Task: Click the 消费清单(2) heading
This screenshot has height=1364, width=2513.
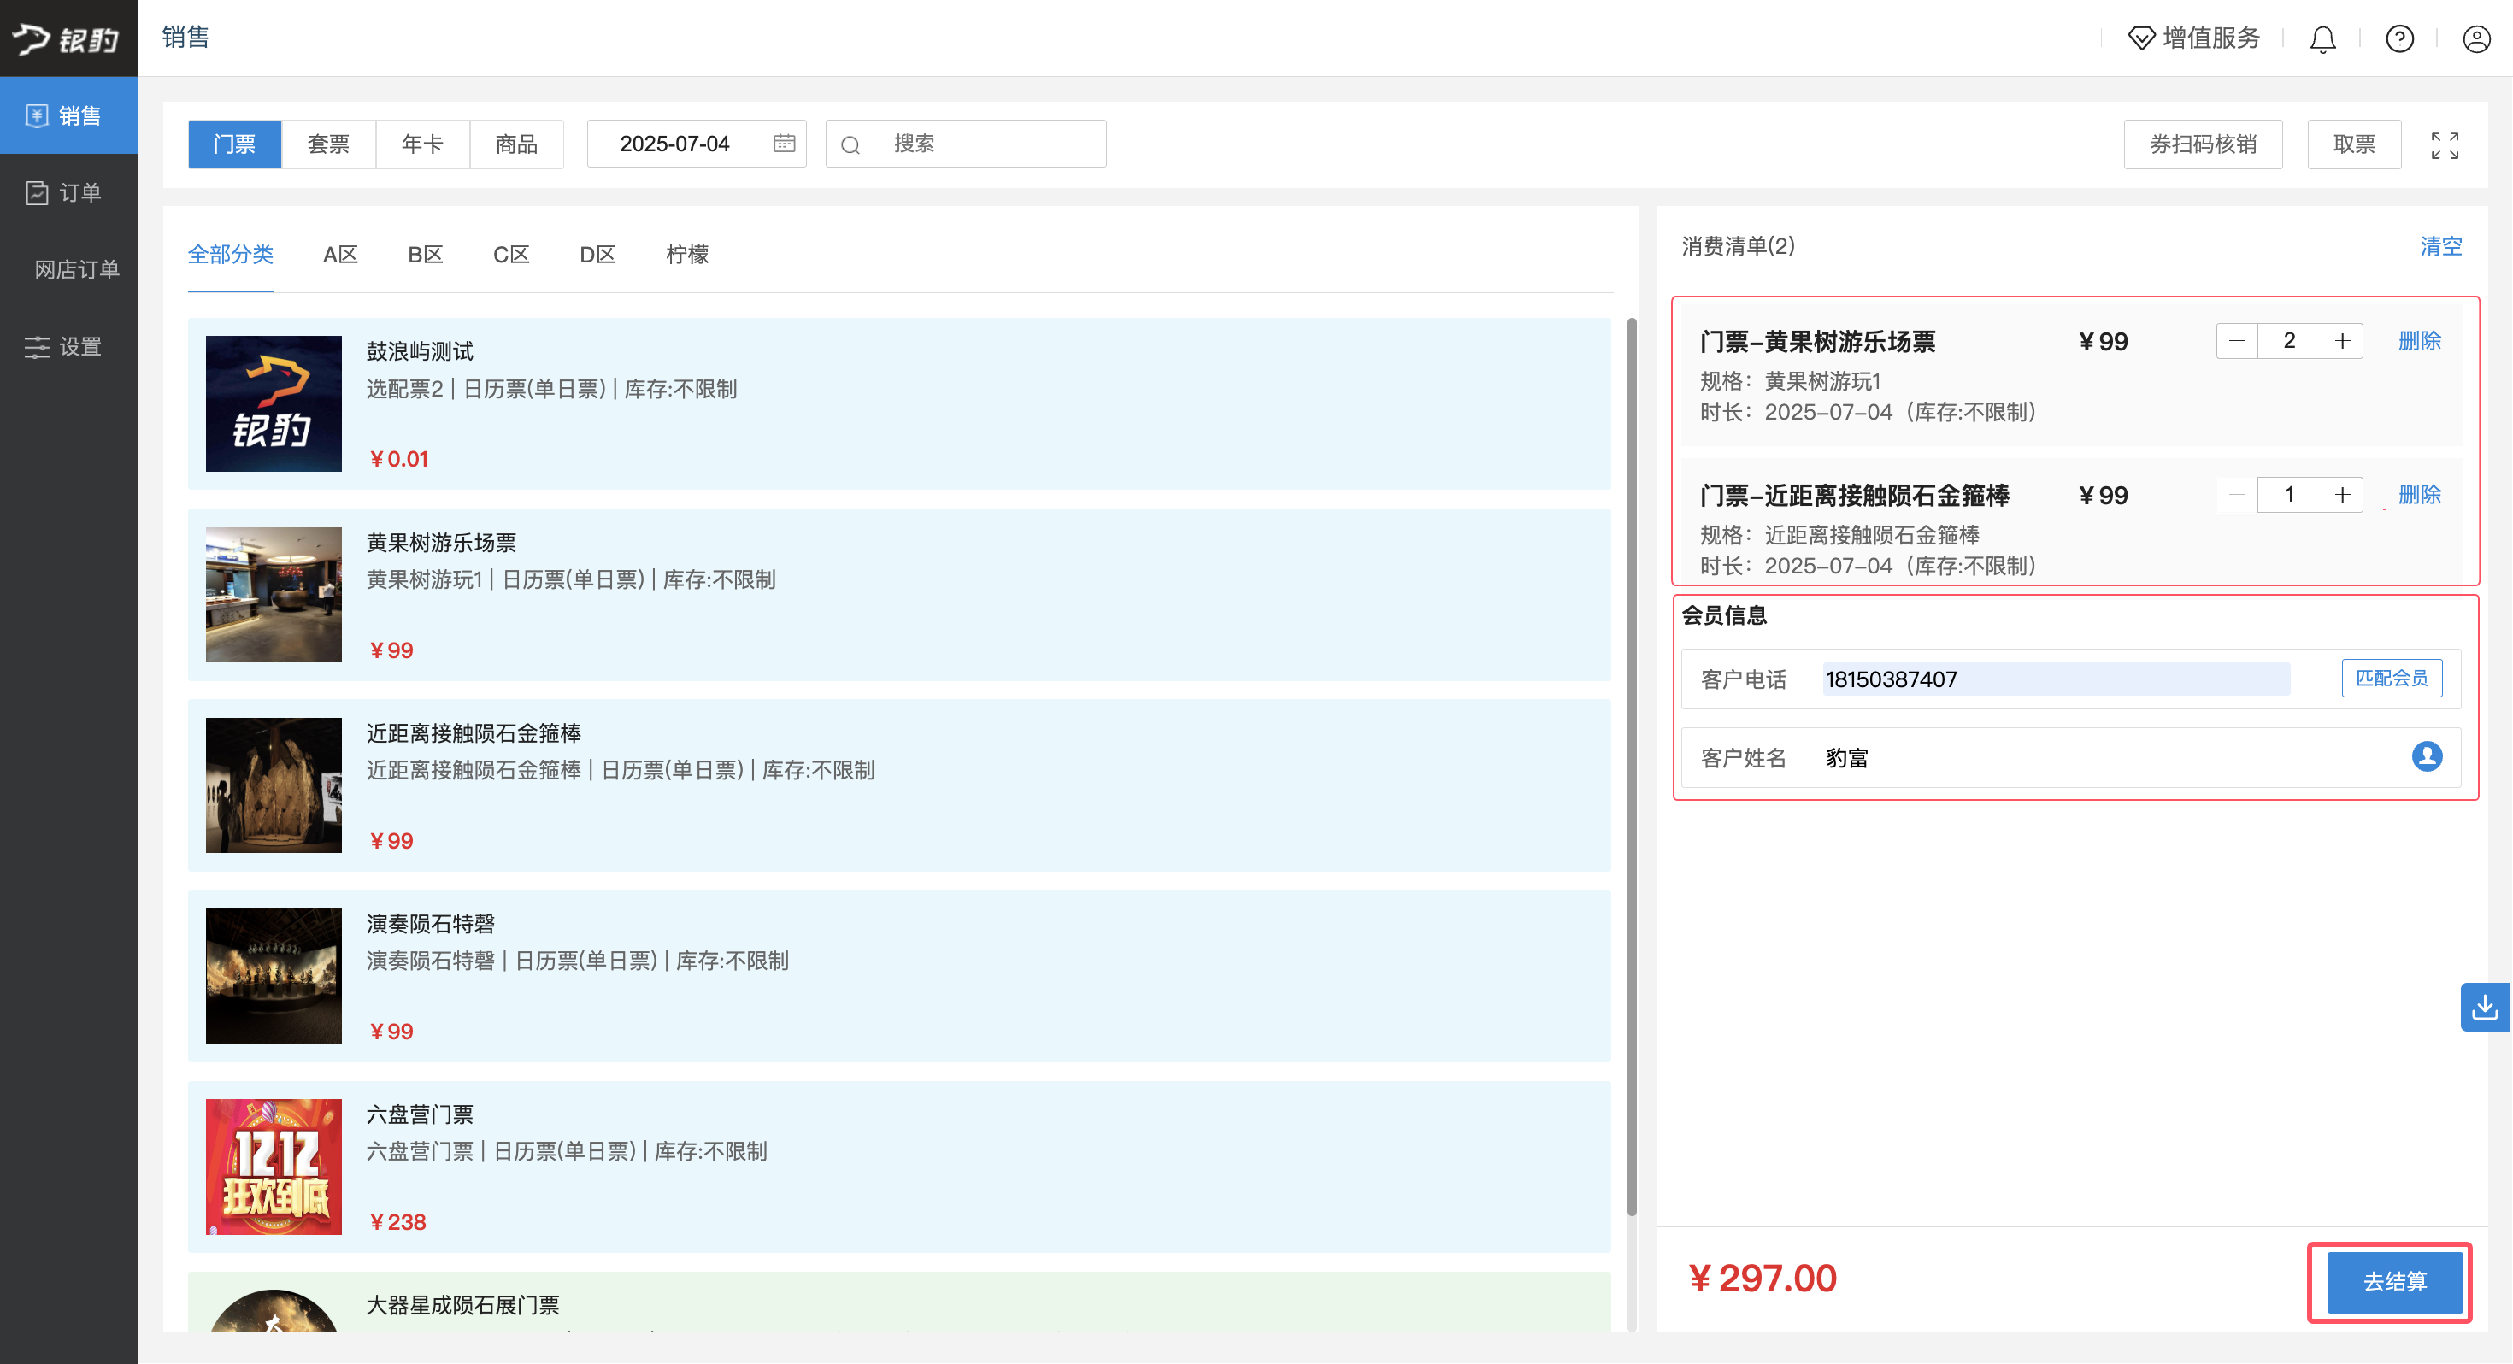Action: [x=1739, y=247]
